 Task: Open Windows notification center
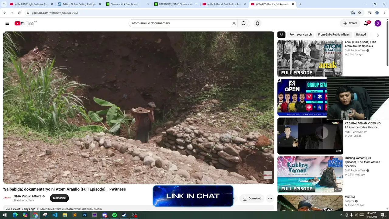pyautogui.click(x=383, y=215)
